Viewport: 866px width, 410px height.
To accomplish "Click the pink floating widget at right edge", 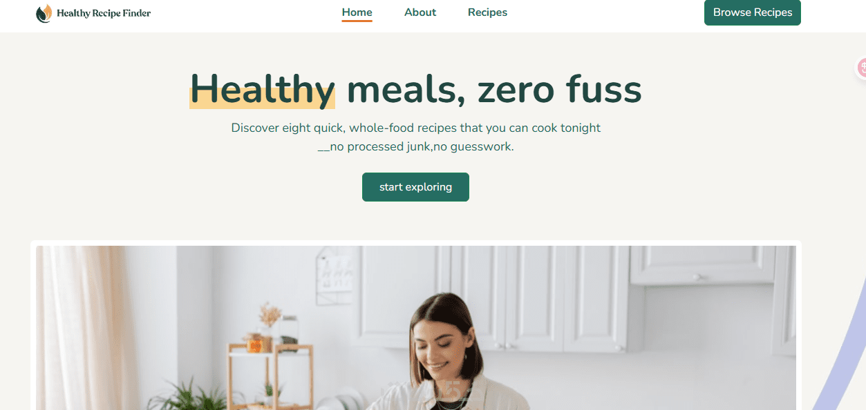I will [x=862, y=68].
